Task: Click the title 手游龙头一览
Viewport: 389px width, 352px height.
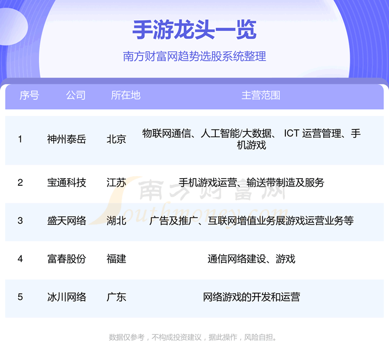Action: coord(195,30)
